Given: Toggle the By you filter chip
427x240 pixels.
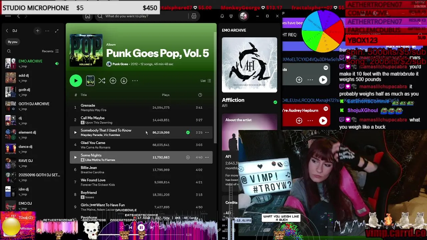Looking at the screenshot, I should pos(13,42).
